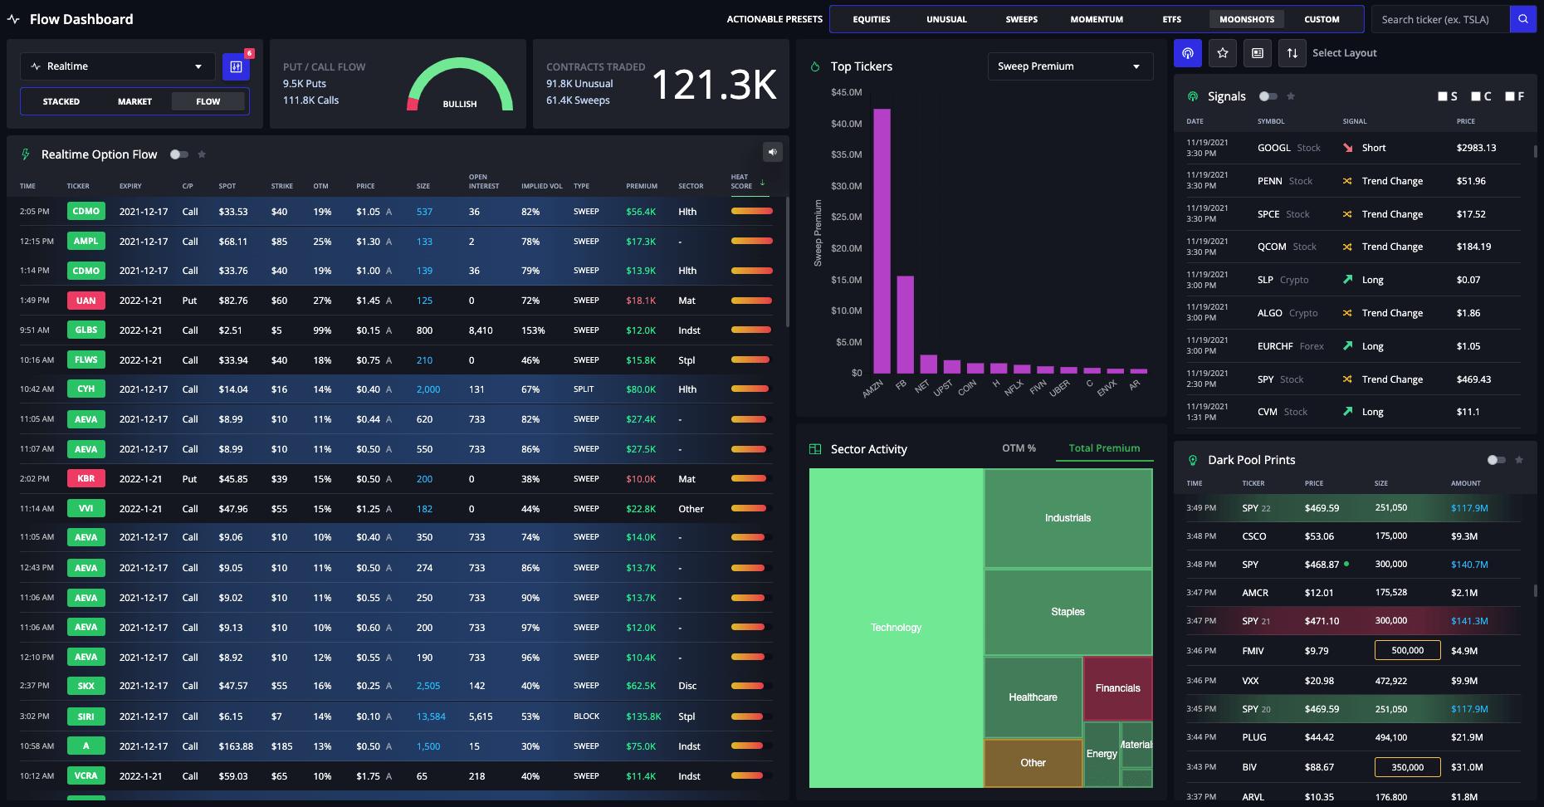The width and height of the screenshot is (1544, 807).
Task: Click the VCRA ticker badge
Action: tap(86, 776)
